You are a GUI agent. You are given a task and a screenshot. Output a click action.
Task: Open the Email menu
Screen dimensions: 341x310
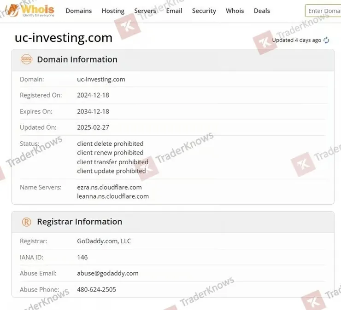174,11
